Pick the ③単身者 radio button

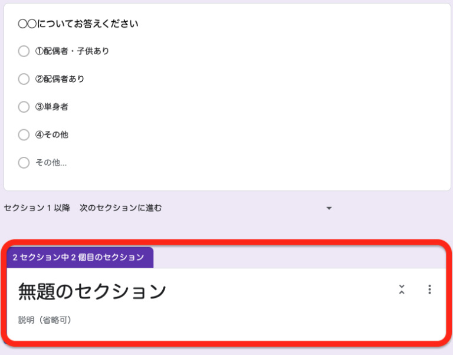tap(24, 107)
